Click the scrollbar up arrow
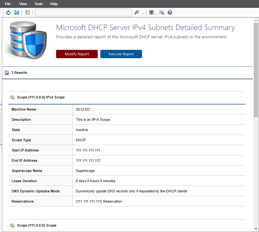 (256, 20)
